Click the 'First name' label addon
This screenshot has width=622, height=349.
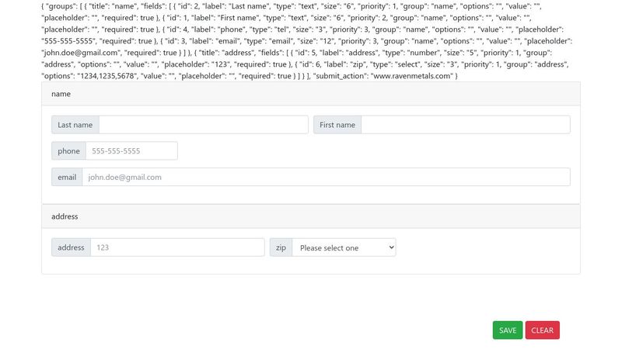337,125
